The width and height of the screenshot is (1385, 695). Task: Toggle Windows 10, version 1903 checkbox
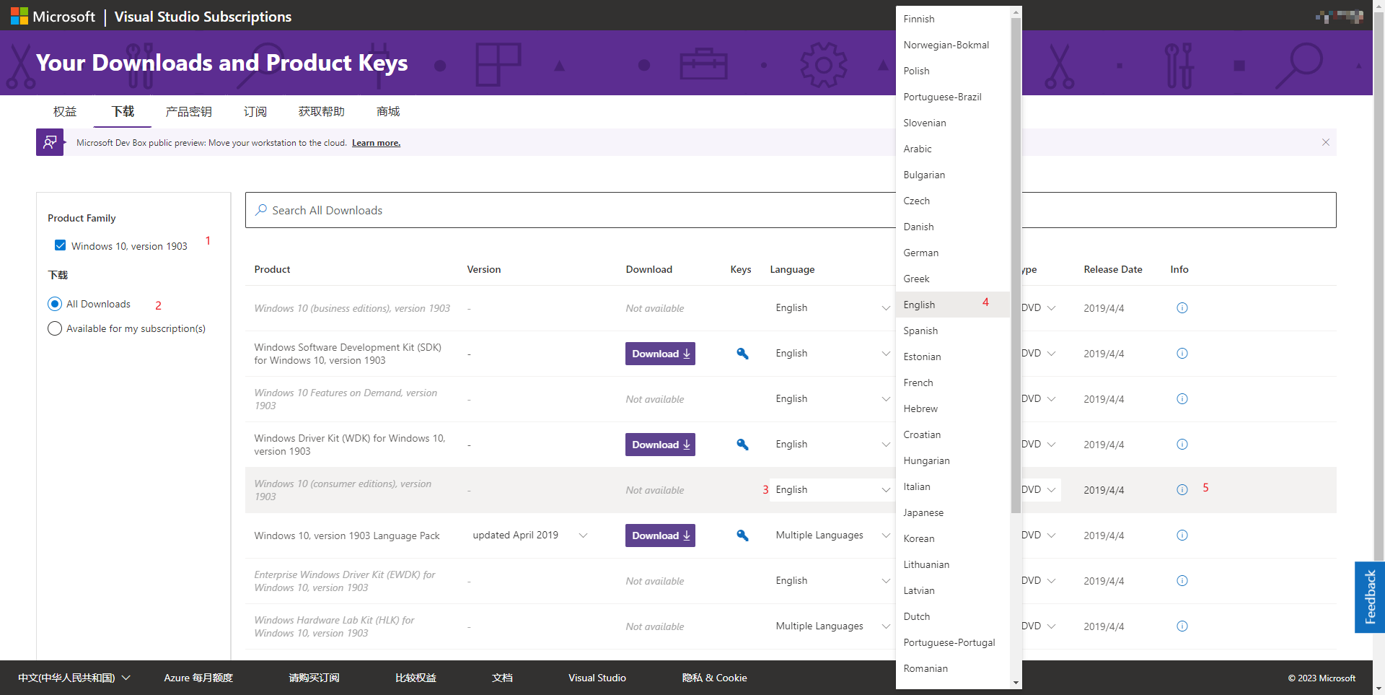pyautogui.click(x=61, y=245)
